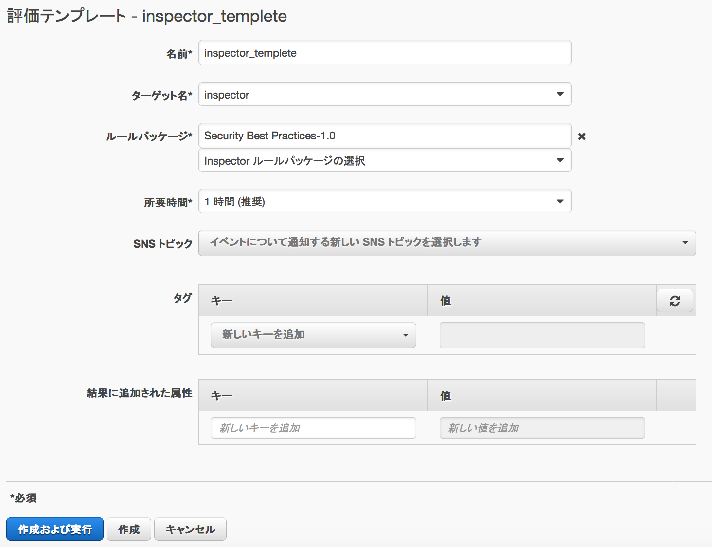Click the 評価テンプレート - inspector_templete heading

(x=146, y=16)
